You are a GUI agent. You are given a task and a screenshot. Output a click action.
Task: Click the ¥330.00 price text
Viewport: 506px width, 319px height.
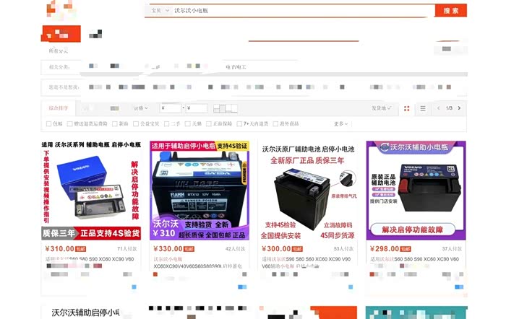[168, 249]
